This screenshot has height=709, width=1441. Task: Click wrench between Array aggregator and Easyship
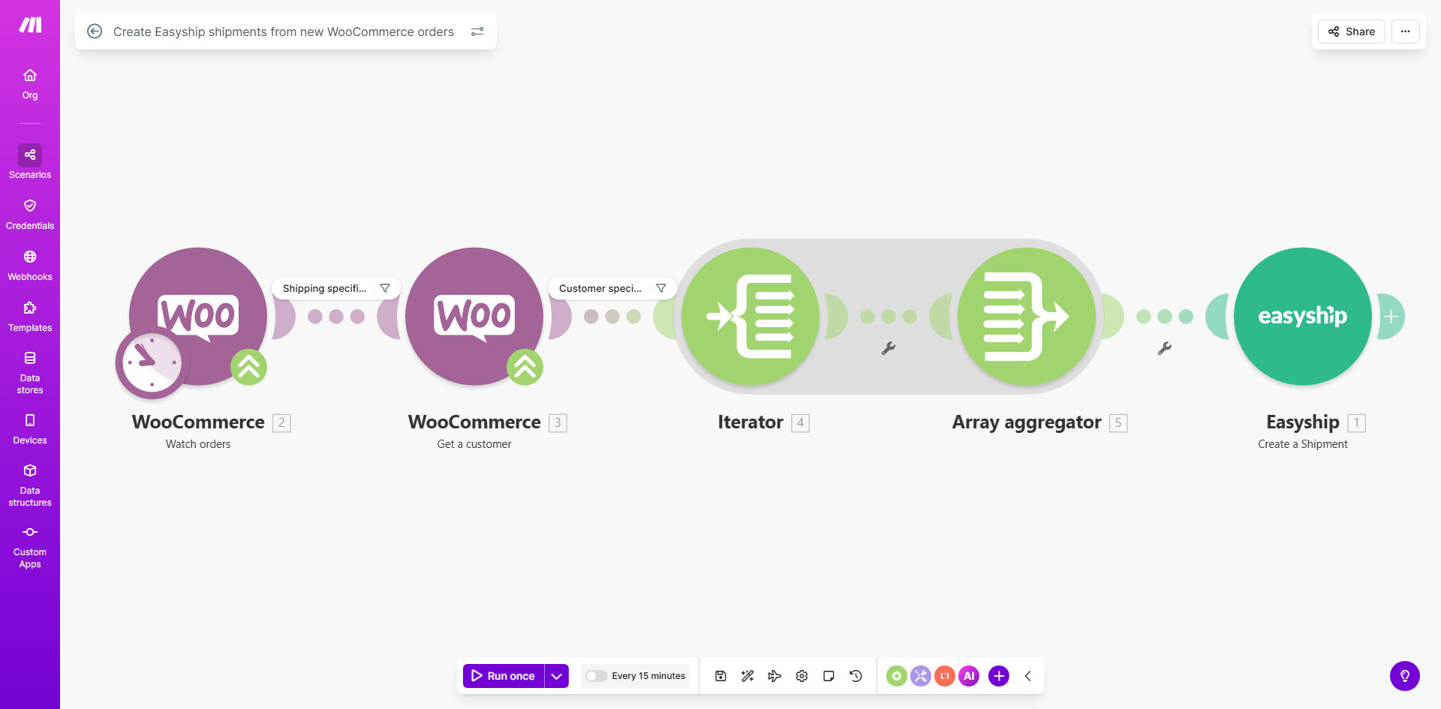pyautogui.click(x=1165, y=348)
